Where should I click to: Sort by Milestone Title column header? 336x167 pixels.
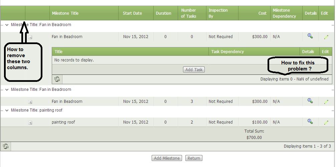[x=65, y=13]
